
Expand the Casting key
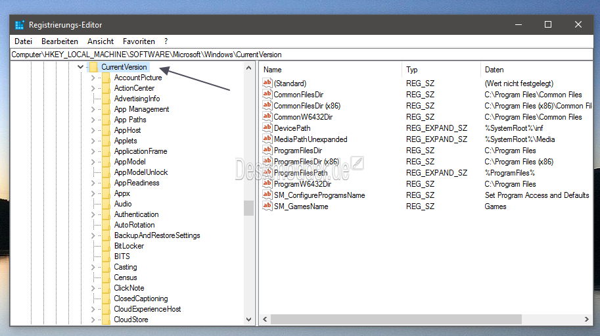tap(93, 267)
